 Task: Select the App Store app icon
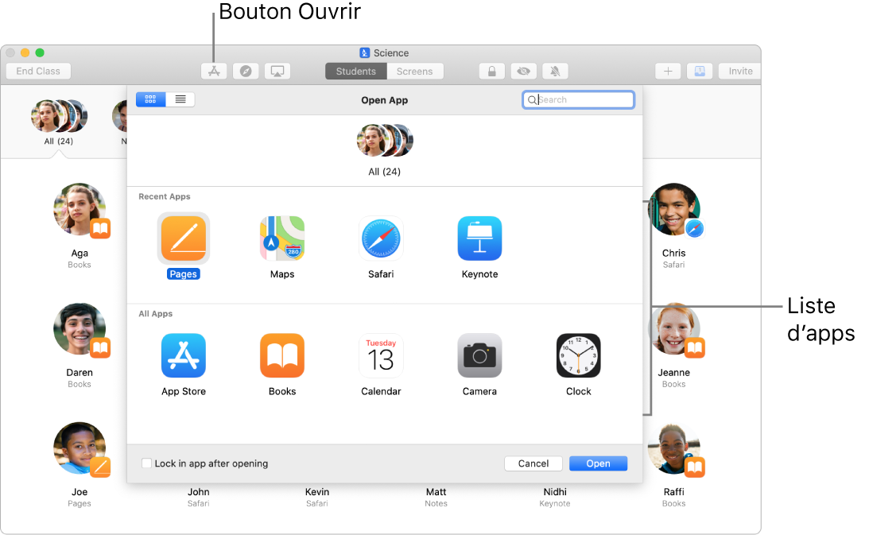tap(184, 355)
